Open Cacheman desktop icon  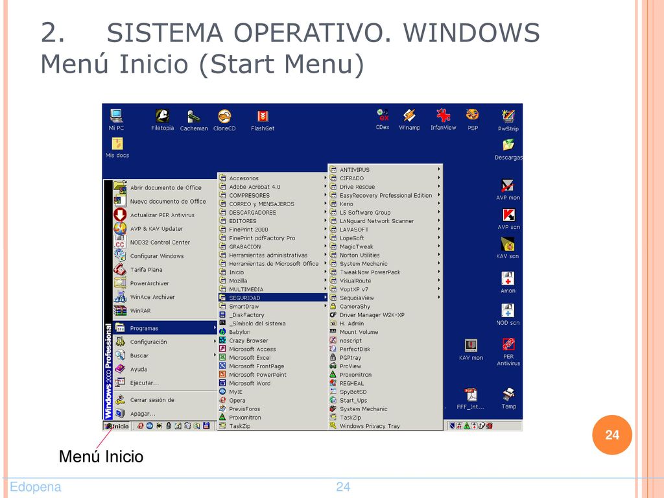194,120
